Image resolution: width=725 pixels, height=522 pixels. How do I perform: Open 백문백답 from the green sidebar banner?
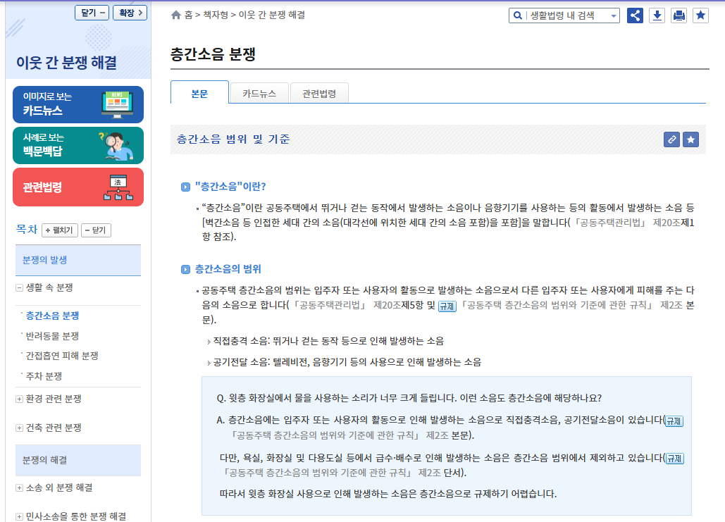pos(78,145)
